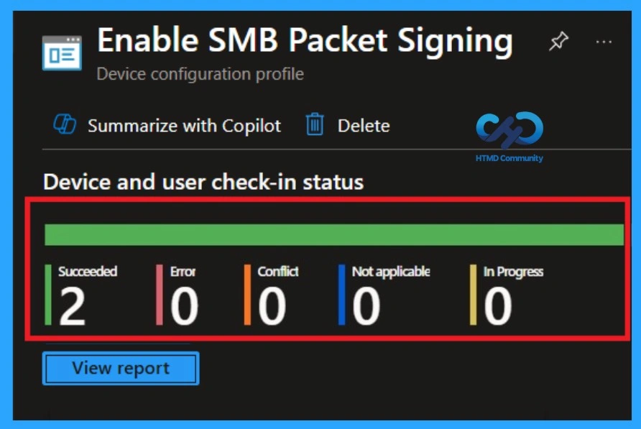Click the Error count showing 0
The width and height of the screenshot is (641, 429).
pos(183,303)
